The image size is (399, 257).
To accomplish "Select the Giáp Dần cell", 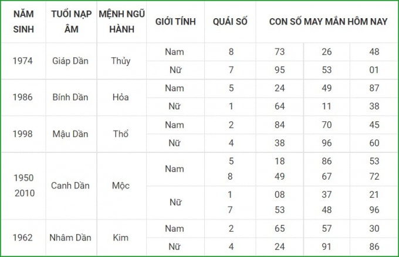I will (x=70, y=61).
